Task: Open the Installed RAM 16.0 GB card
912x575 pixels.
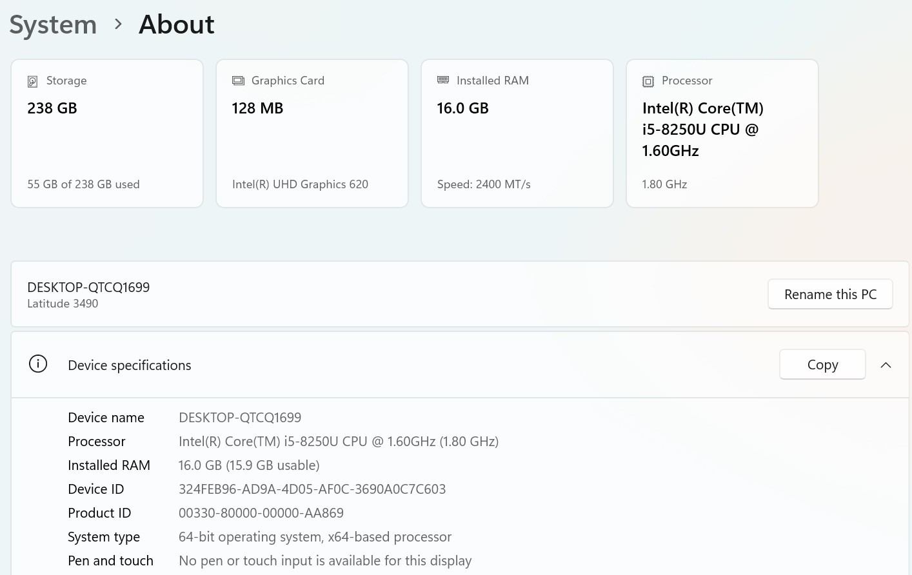Action: coord(517,133)
